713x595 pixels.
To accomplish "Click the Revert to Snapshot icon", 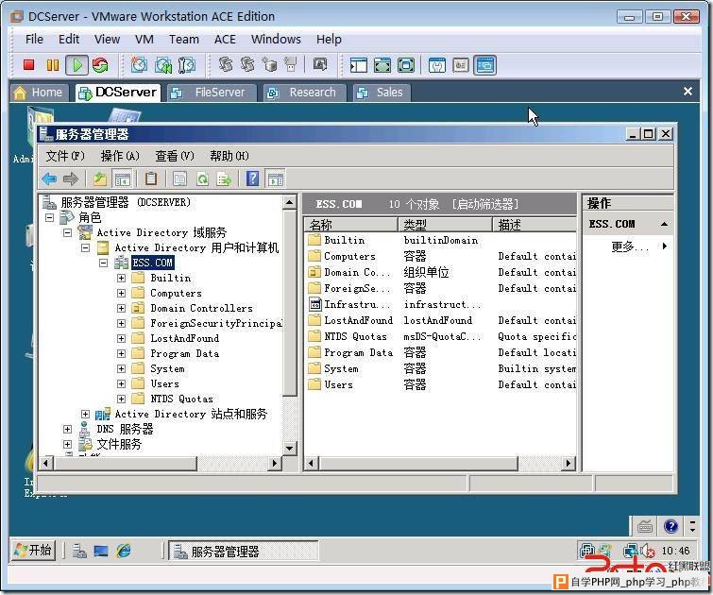I will [162, 65].
